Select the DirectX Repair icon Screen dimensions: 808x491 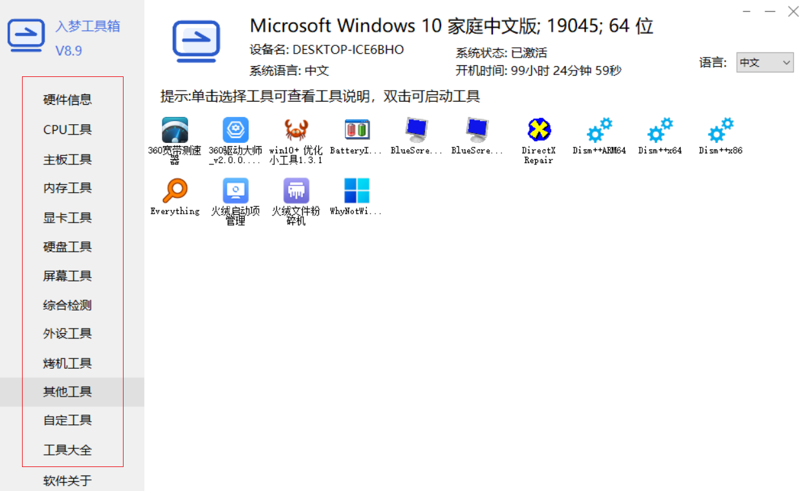coord(539,130)
